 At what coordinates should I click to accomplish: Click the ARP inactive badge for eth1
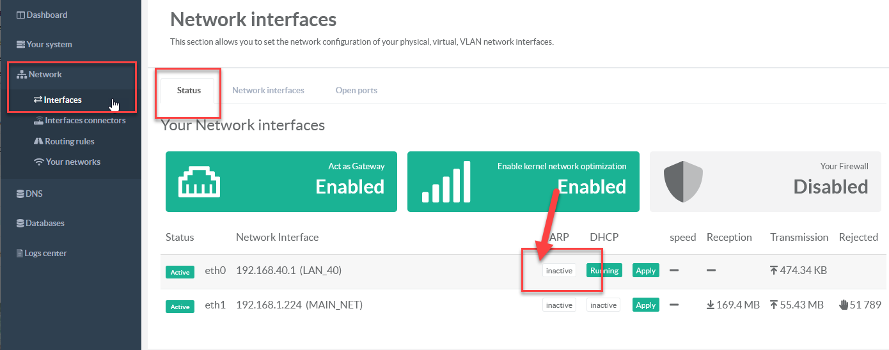(x=559, y=305)
